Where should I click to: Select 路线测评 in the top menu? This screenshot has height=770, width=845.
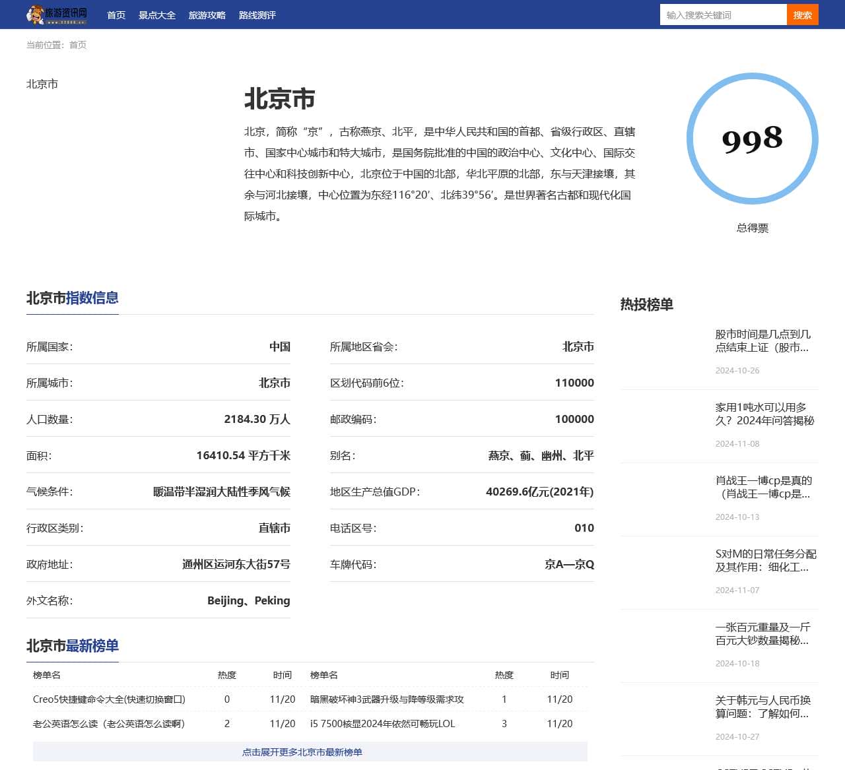[x=257, y=15]
